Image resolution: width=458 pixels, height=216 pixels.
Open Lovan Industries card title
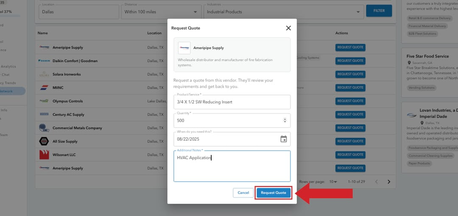click(x=439, y=113)
